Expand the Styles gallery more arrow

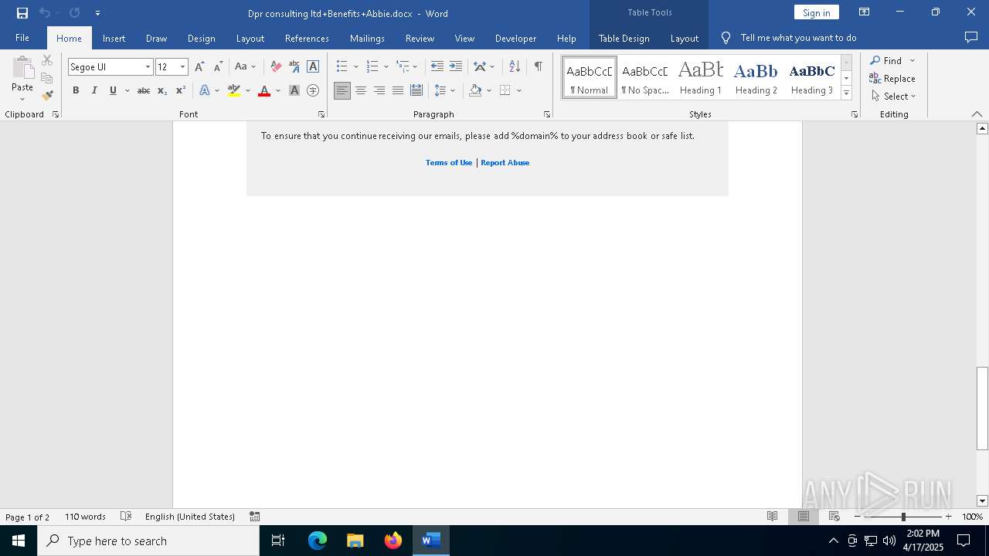coord(846,93)
